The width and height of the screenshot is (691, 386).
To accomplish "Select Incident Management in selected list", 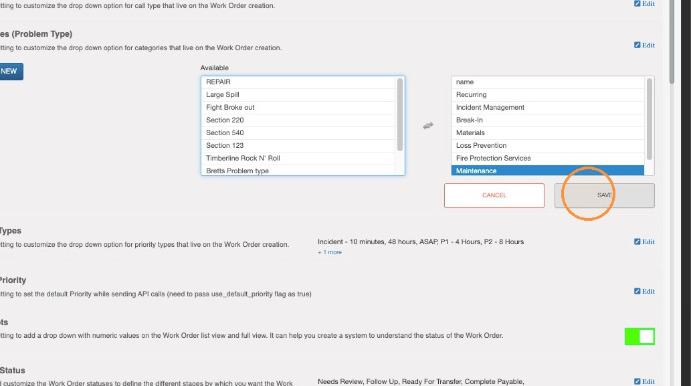I will [547, 108].
